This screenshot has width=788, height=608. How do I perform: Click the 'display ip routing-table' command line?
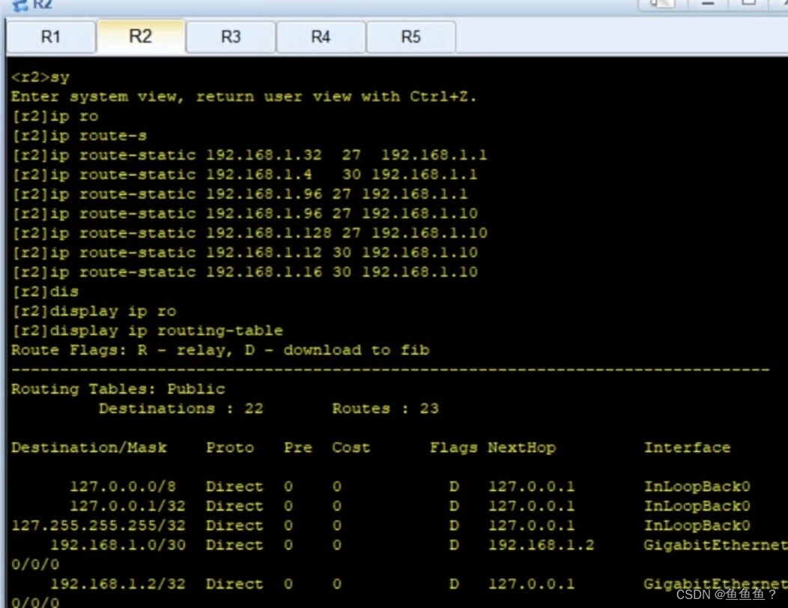click(148, 331)
